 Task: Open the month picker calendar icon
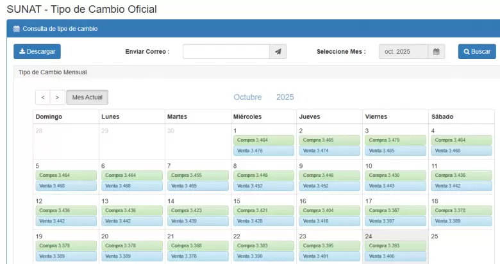[436, 52]
